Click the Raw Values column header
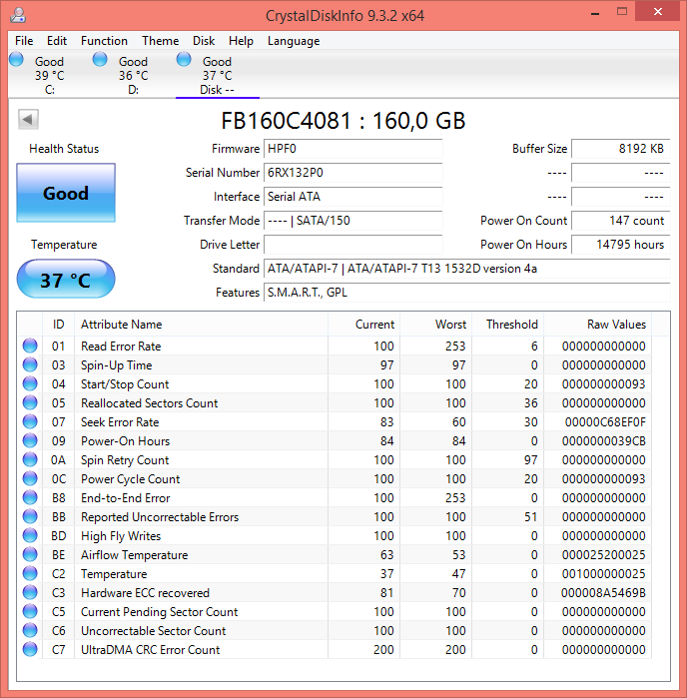This screenshot has height=698, width=687. pyautogui.click(x=598, y=325)
